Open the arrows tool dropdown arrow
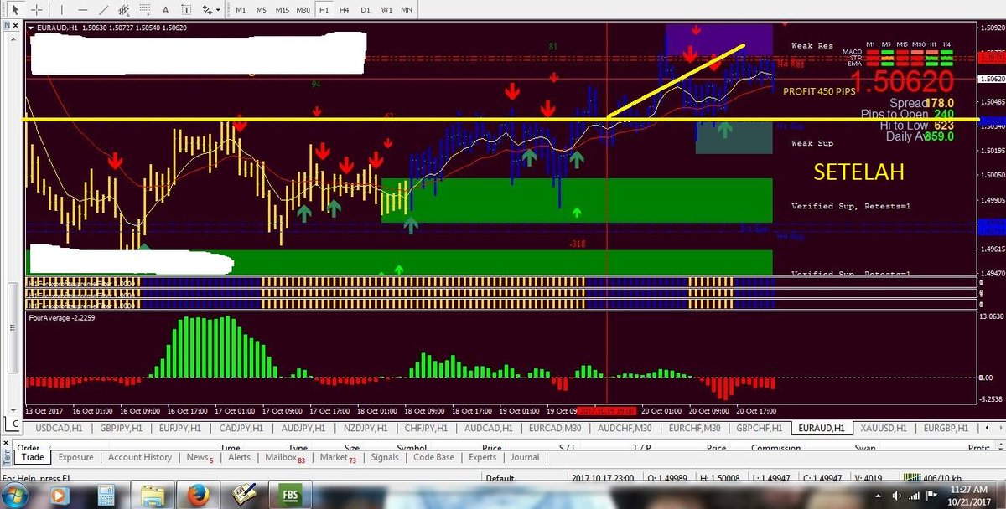The height and width of the screenshot is (509, 1006). (x=219, y=10)
